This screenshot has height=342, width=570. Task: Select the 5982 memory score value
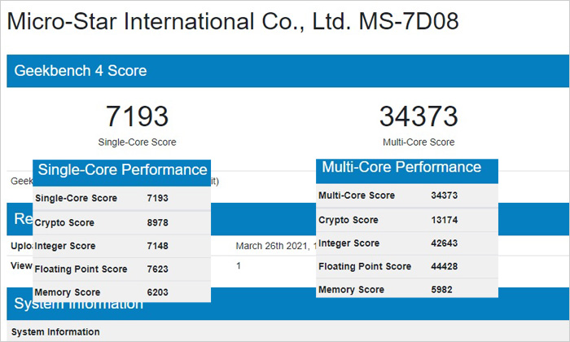[x=441, y=290]
